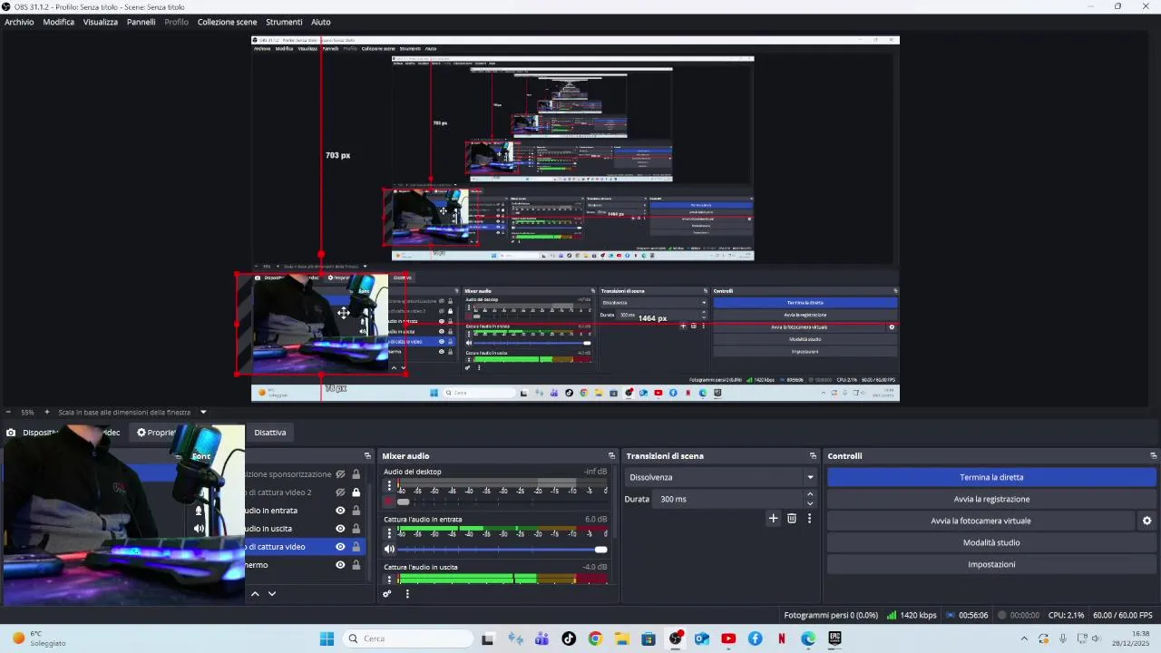Screen dimensions: 1161x653
Task: Open the Modifica menu
Action: [59, 22]
